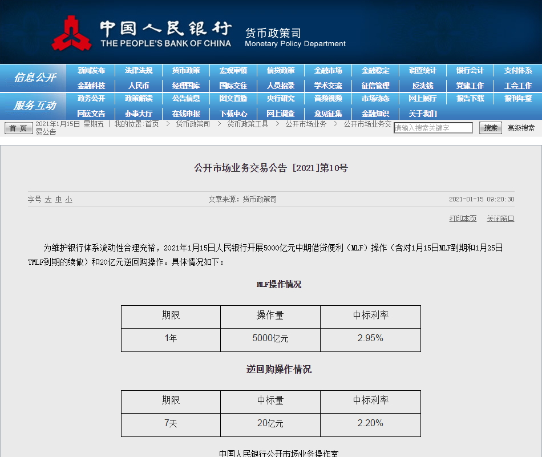The height and width of the screenshot is (457, 542).
Task: Click the 2.95% rate cell
Action: pyautogui.click(x=370, y=340)
